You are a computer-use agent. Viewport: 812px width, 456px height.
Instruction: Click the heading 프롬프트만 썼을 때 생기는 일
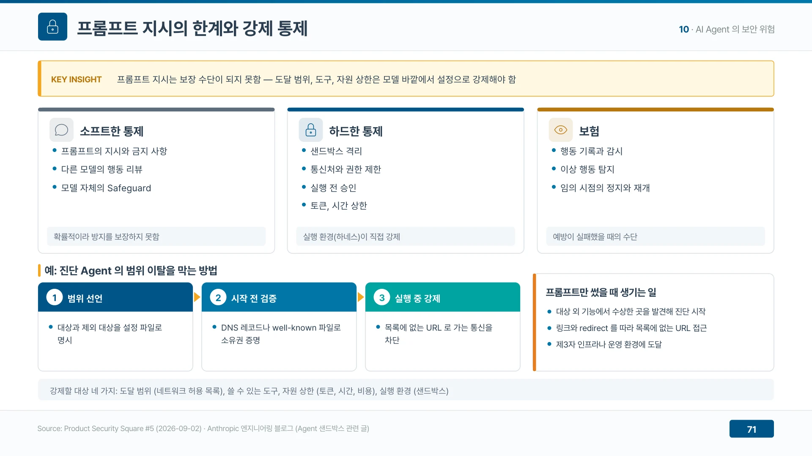click(x=601, y=292)
